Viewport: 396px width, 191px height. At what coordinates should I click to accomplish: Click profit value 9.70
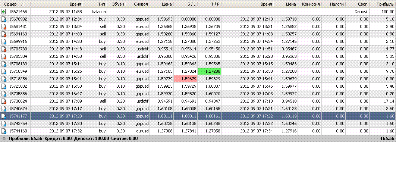coord(390,71)
